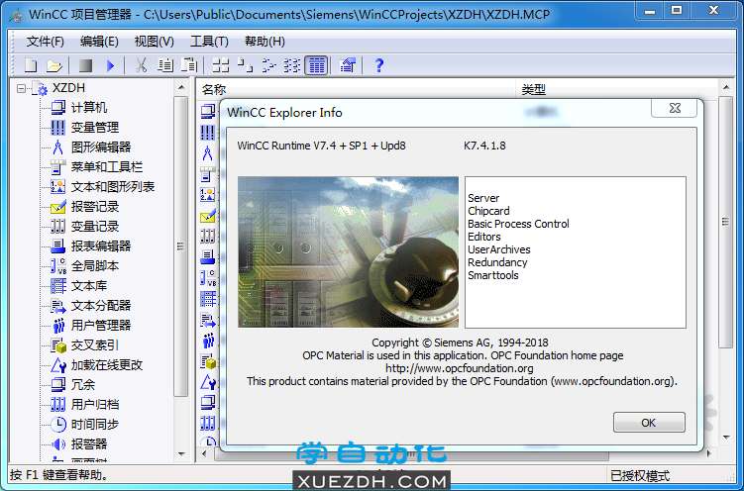This screenshot has width=744, height=491.
Task: Open the 视图(V) menu
Action: pyautogui.click(x=155, y=42)
